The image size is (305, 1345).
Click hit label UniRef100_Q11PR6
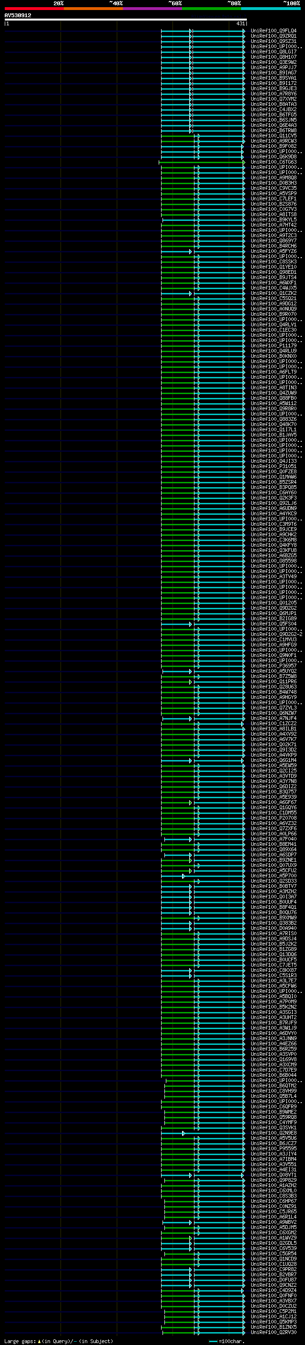click(274, 682)
